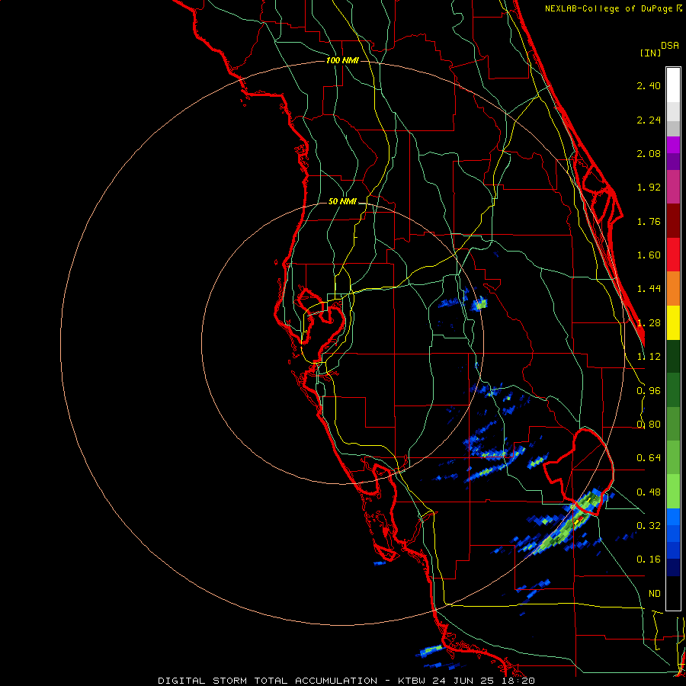
Task: Click the DSA product label above legend
Action: 670,46
